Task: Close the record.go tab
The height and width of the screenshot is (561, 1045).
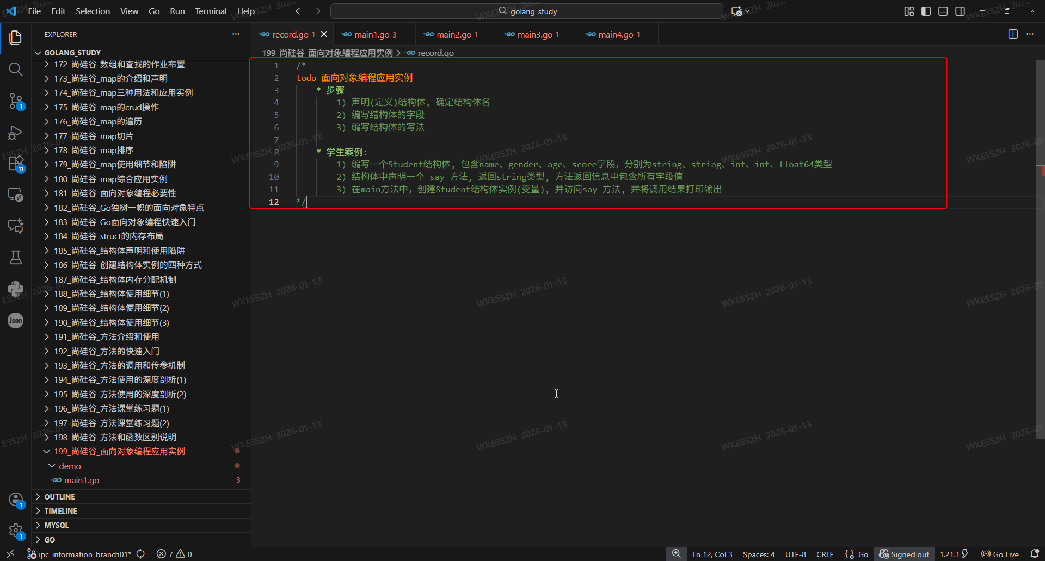Action: click(324, 34)
